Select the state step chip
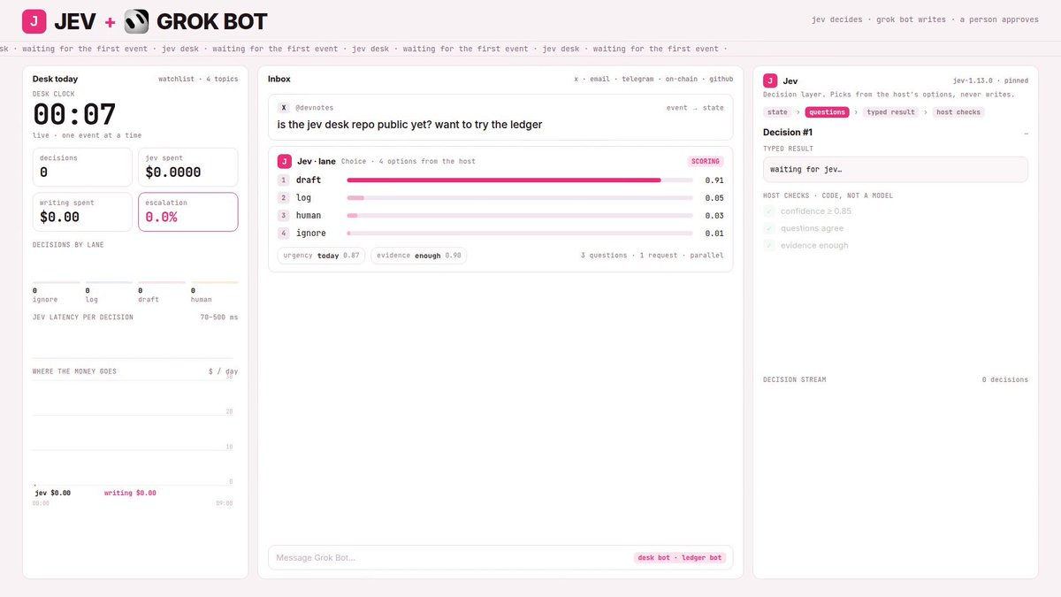This screenshot has height=597, width=1061. [x=778, y=112]
